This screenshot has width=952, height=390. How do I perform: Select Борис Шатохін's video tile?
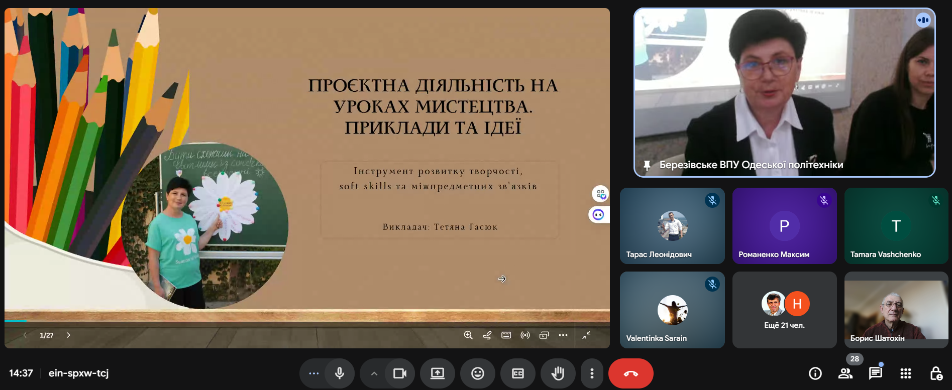tap(896, 310)
